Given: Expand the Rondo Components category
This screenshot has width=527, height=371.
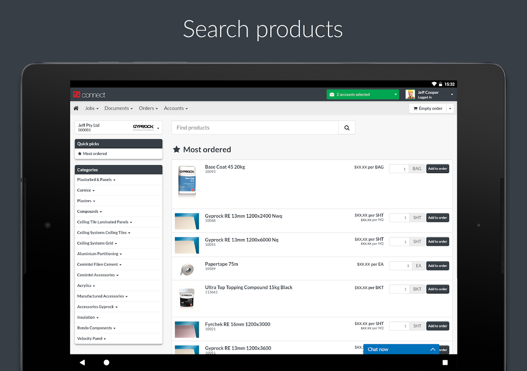Looking at the screenshot, I should [119, 328].
